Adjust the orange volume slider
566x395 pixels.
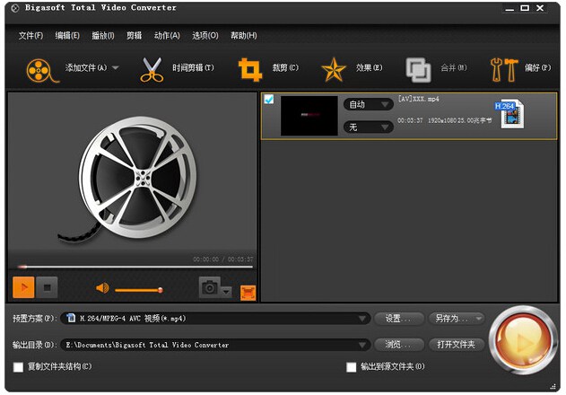(x=139, y=290)
